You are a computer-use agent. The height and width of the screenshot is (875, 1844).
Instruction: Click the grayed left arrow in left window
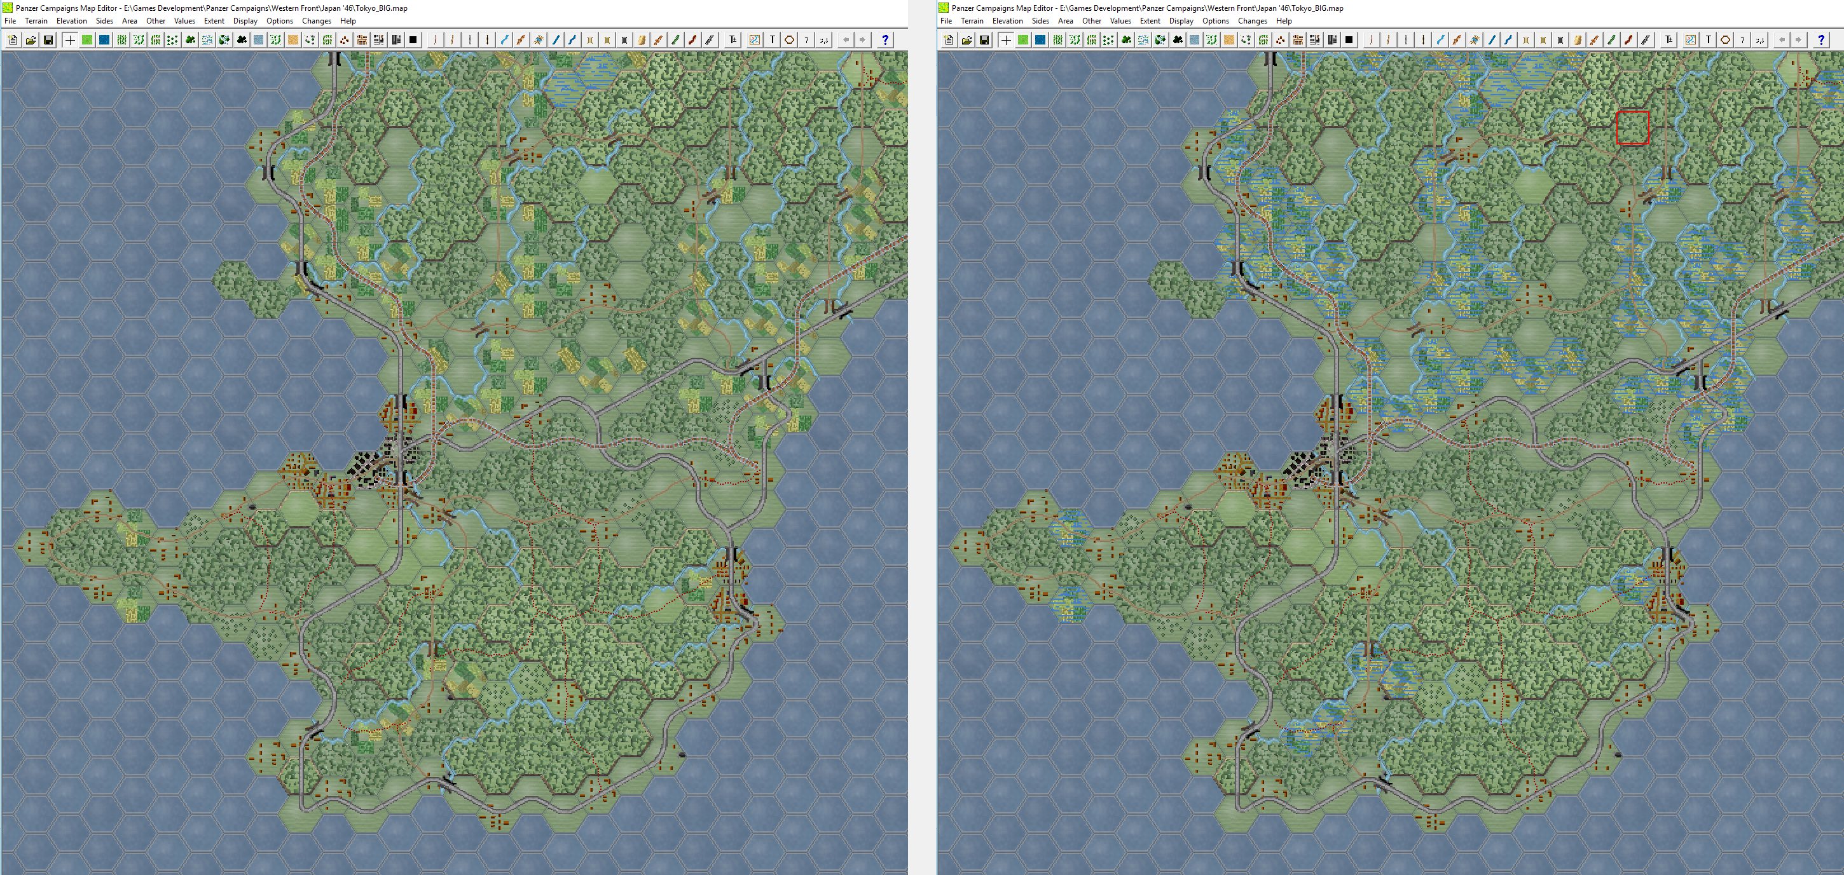846,40
